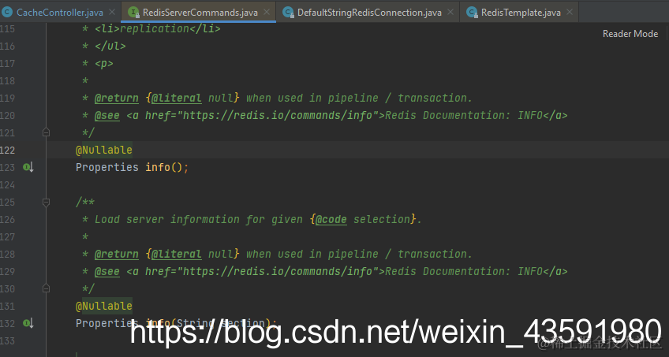Click line number 123 in the gutter
The width and height of the screenshot is (669, 357).
[x=7, y=167]
